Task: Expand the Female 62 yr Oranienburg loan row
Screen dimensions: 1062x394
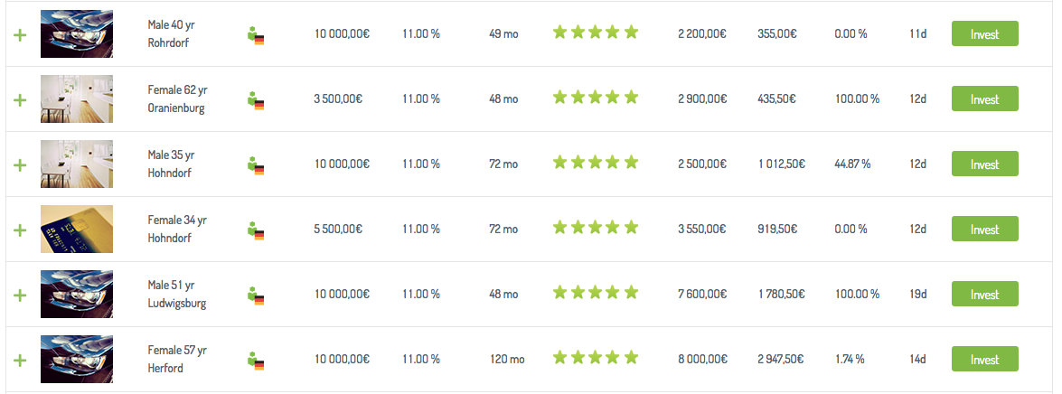Action: (x=20, y=99)
